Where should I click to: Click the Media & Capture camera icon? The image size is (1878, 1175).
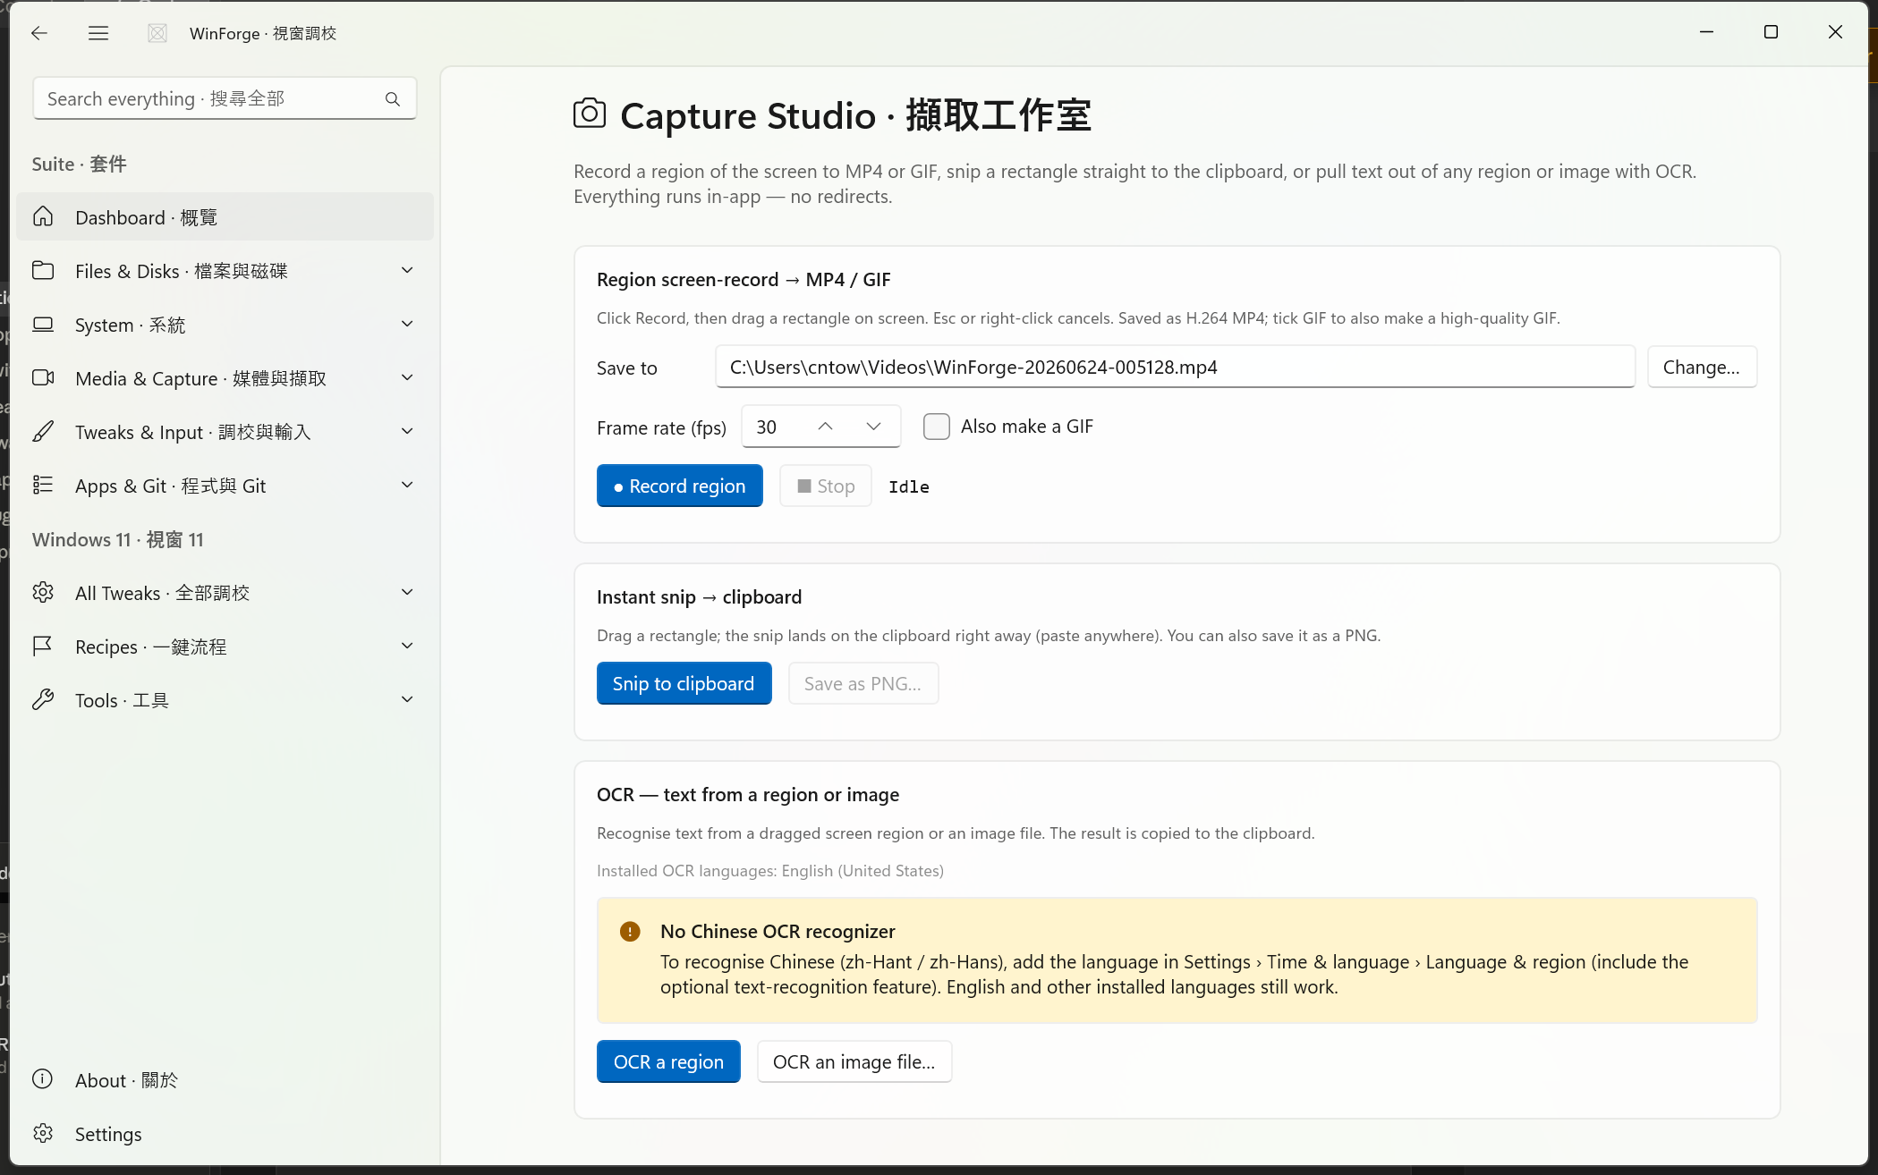43,377
